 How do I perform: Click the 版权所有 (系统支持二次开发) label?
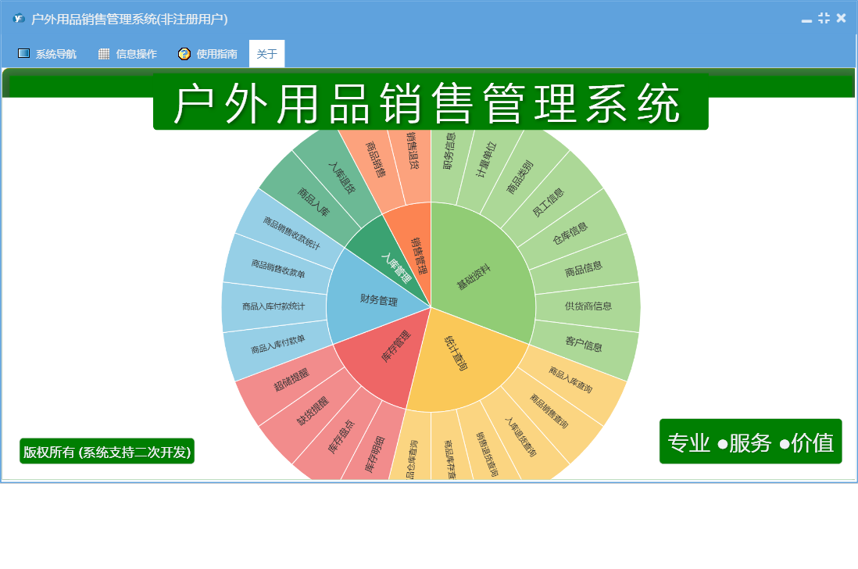pyautogui.click(x=107, y=452)
